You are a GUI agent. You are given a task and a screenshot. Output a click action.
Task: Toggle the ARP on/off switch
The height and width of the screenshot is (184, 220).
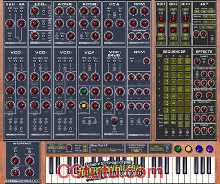(212, 39)
